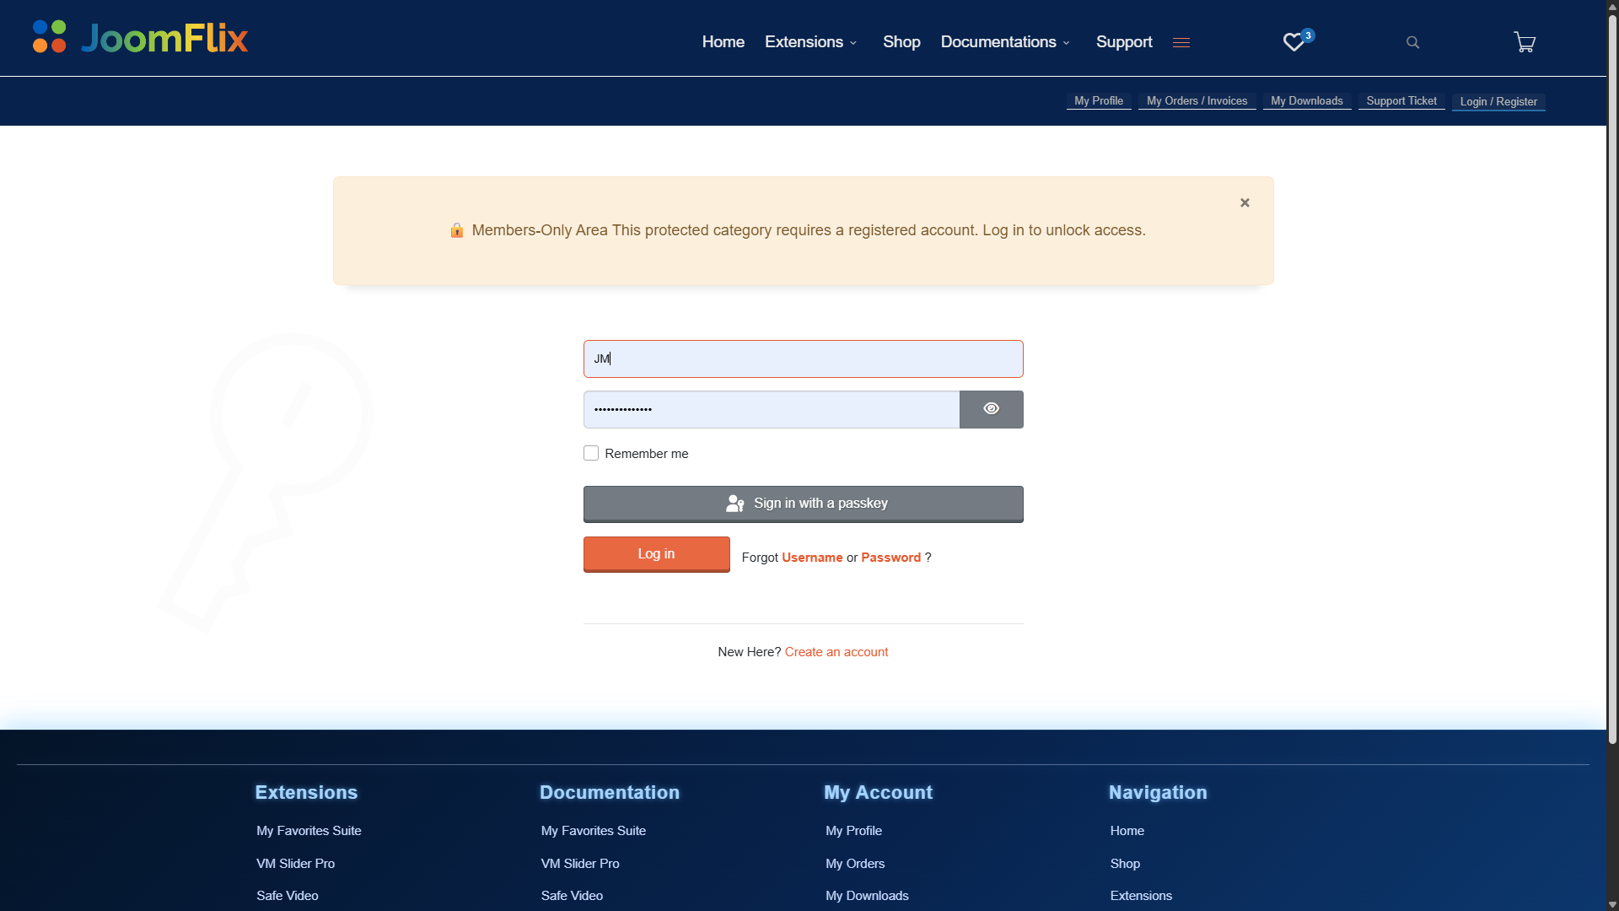Click the Forgot Password link
This screenshot has height=911, width=1619.
pos(890,558)
